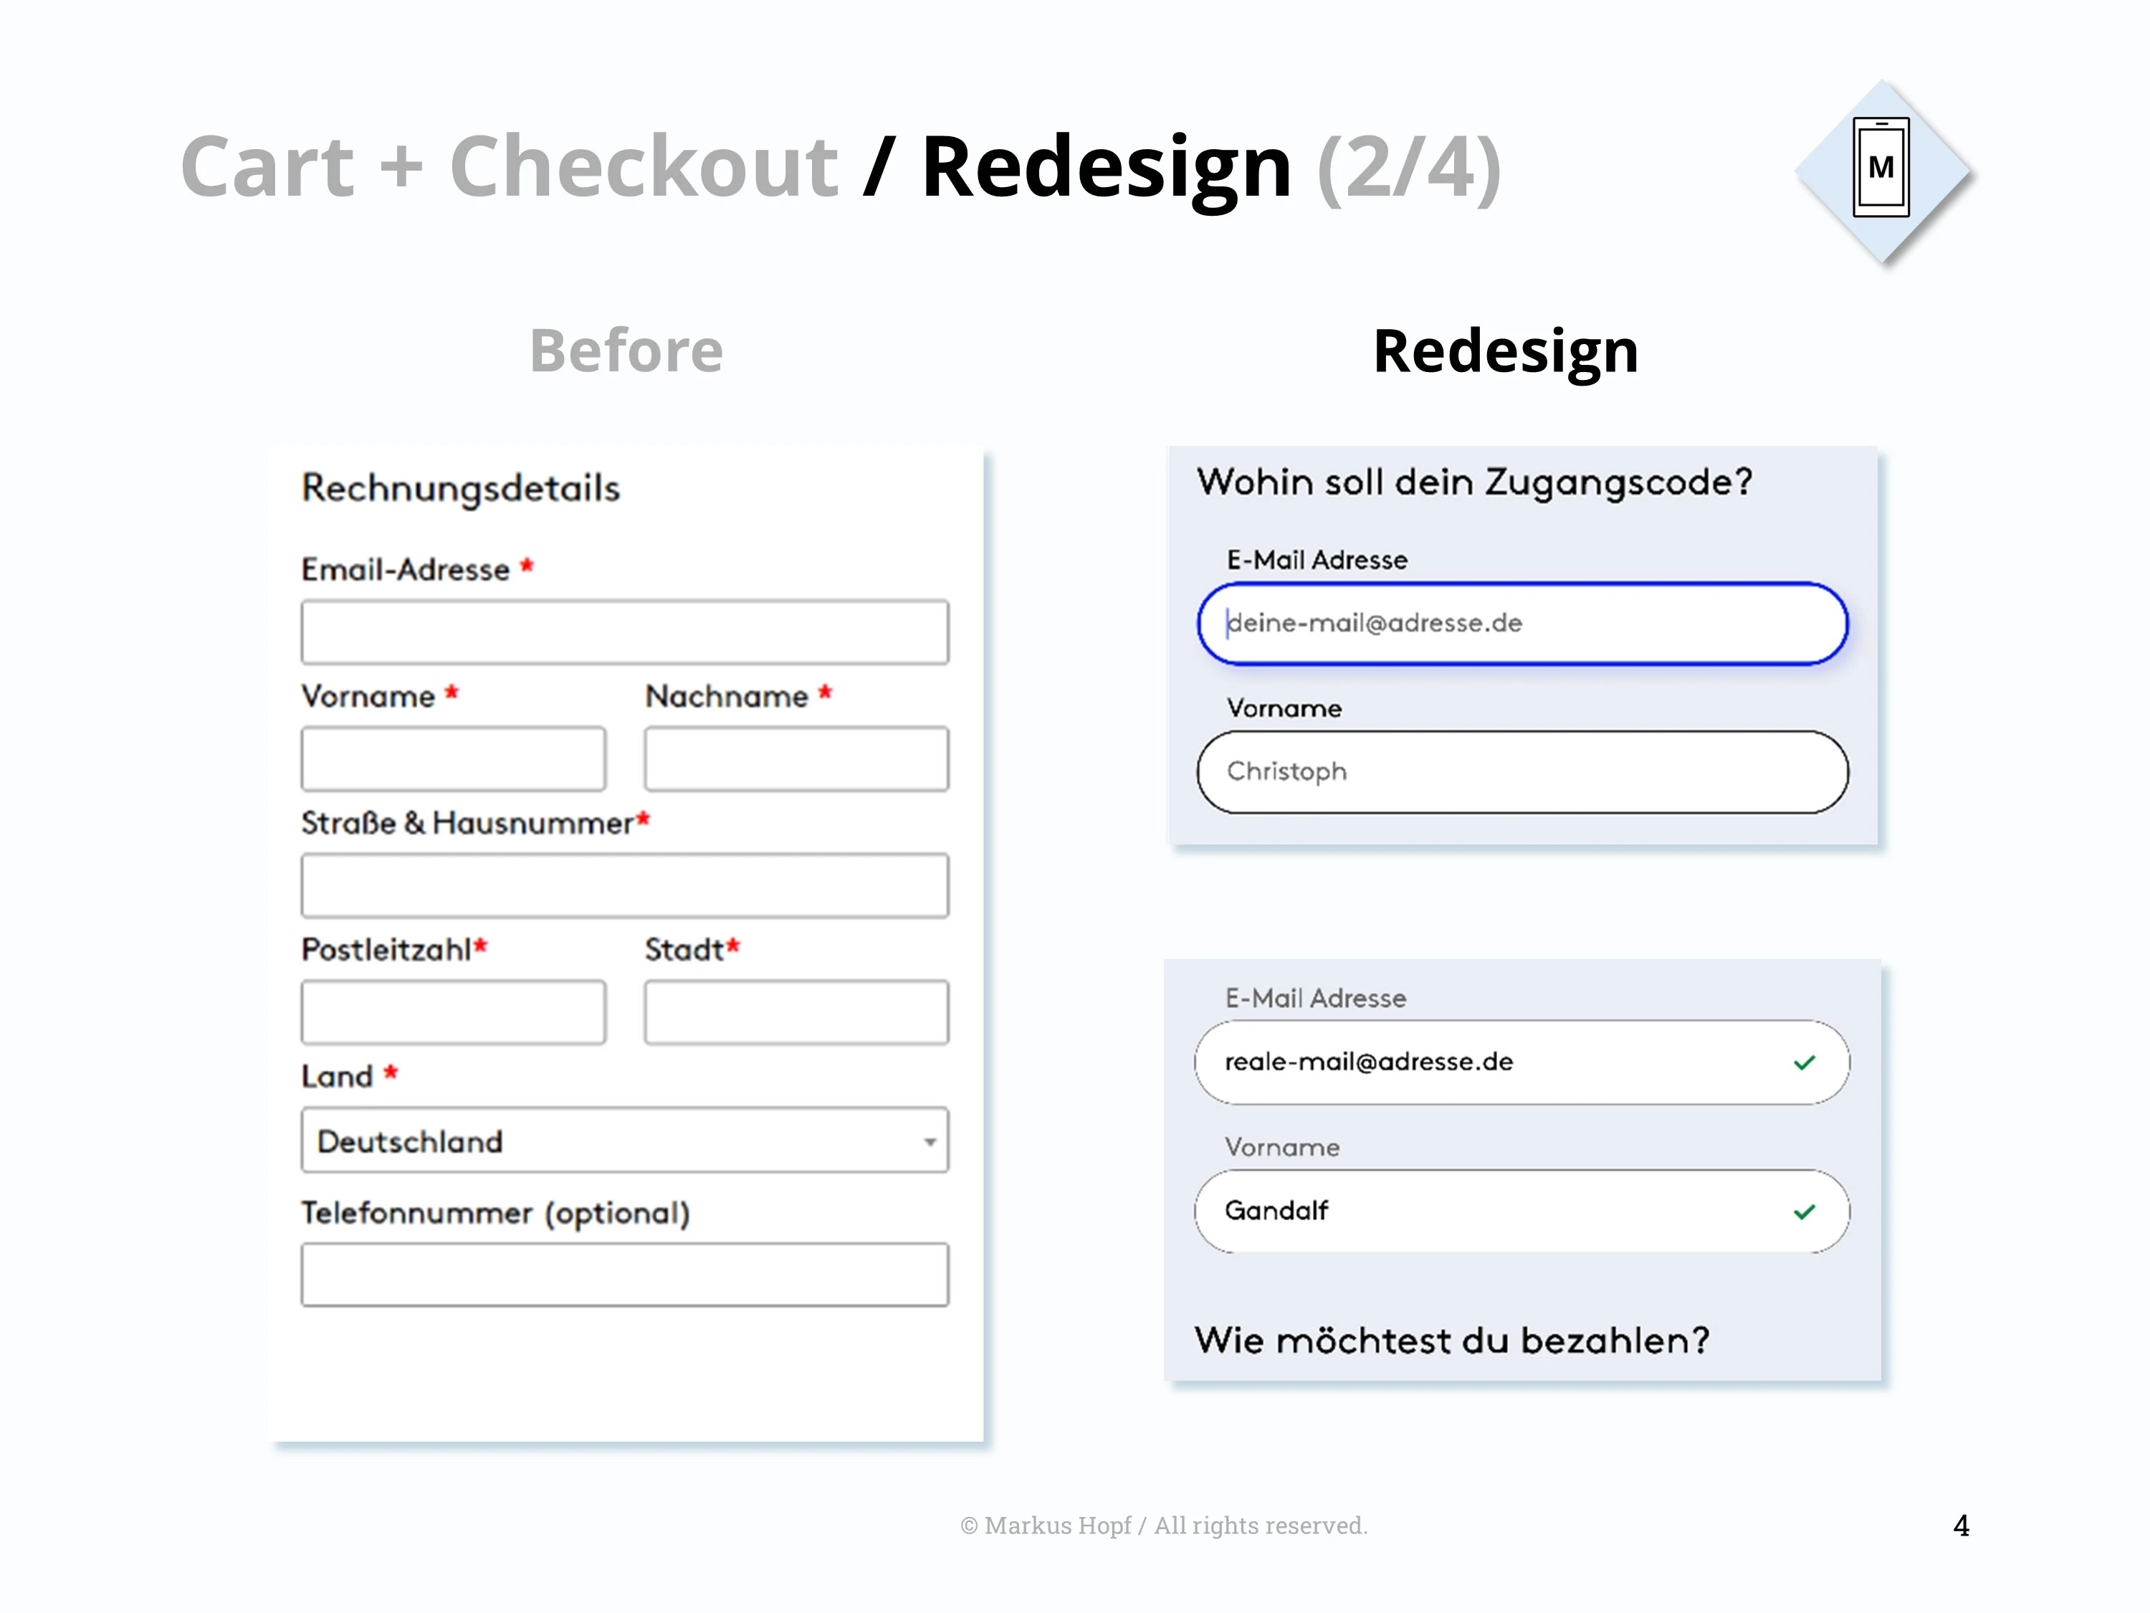Screen dimensions: 2150x1613
Task: Click the Nachname input field
Action: tap(796, 758)
